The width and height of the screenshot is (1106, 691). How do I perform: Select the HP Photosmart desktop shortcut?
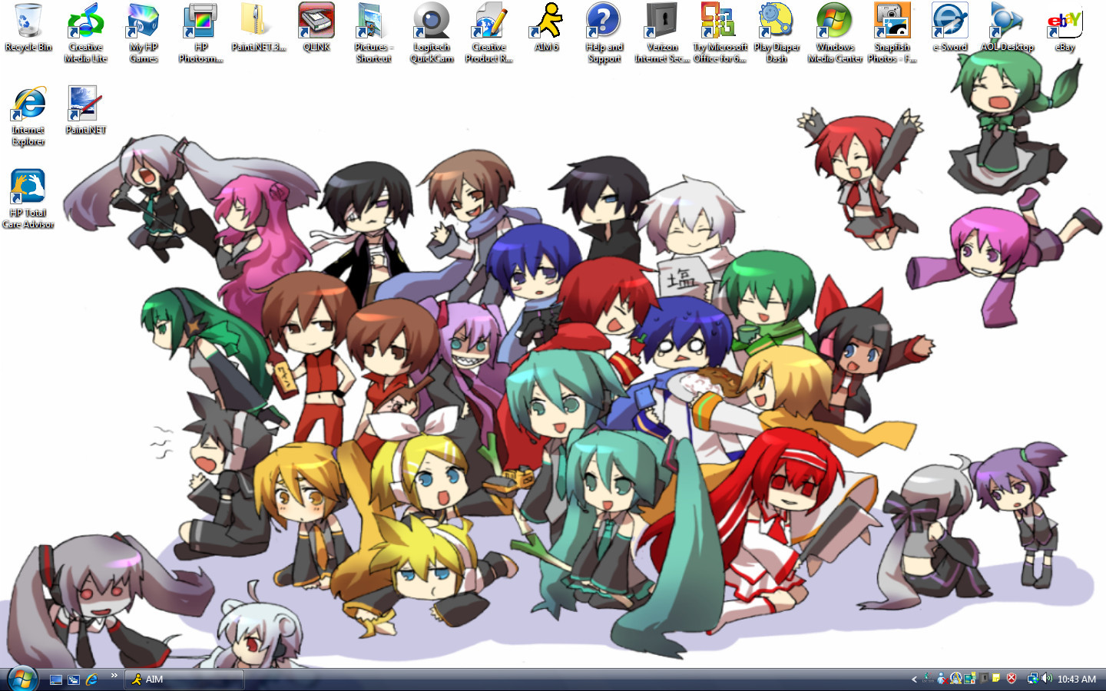[200, 33]
